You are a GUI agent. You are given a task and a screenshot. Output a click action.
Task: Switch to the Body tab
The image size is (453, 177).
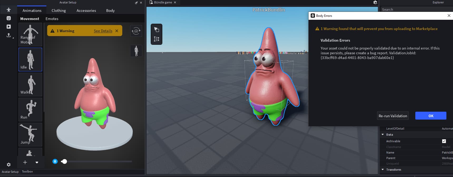tap(110, 11)
